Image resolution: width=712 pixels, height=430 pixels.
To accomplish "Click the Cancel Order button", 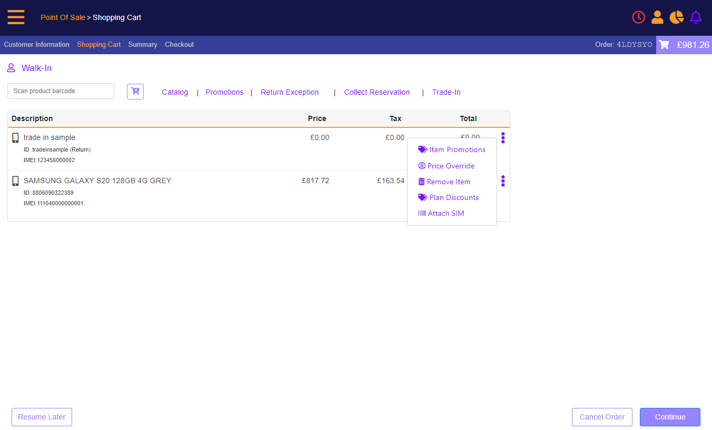I will pos(602,417).
